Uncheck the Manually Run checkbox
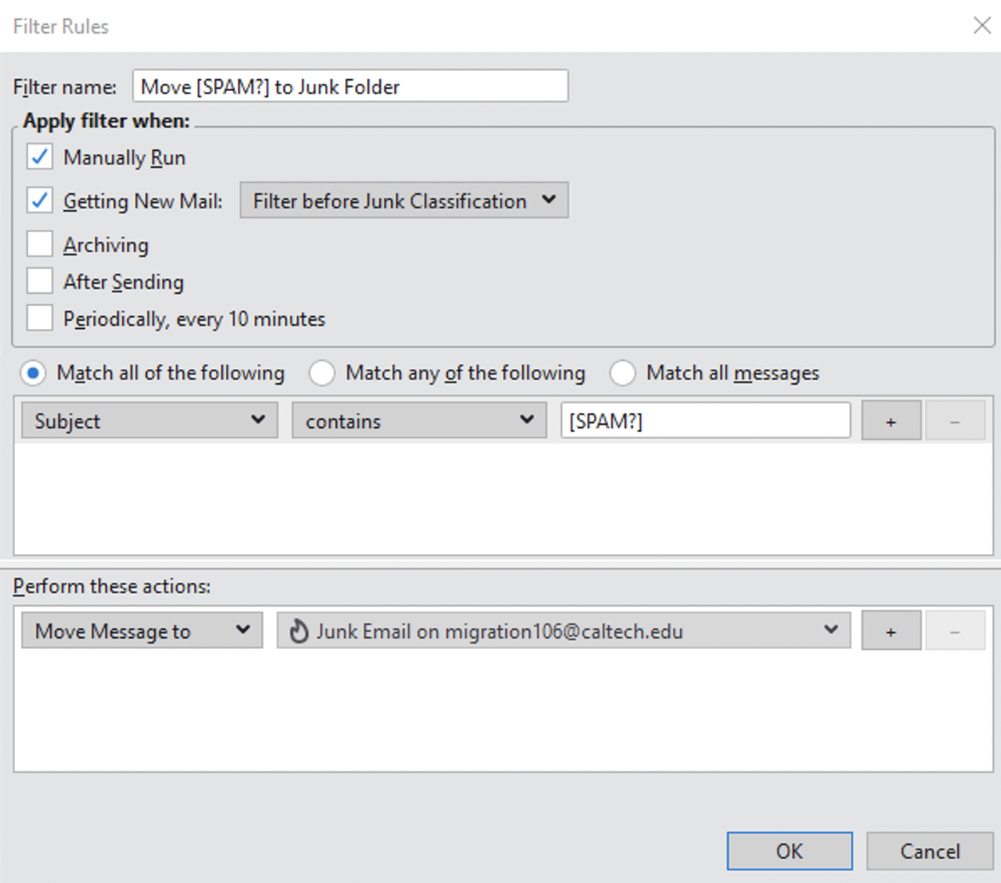 40,157
